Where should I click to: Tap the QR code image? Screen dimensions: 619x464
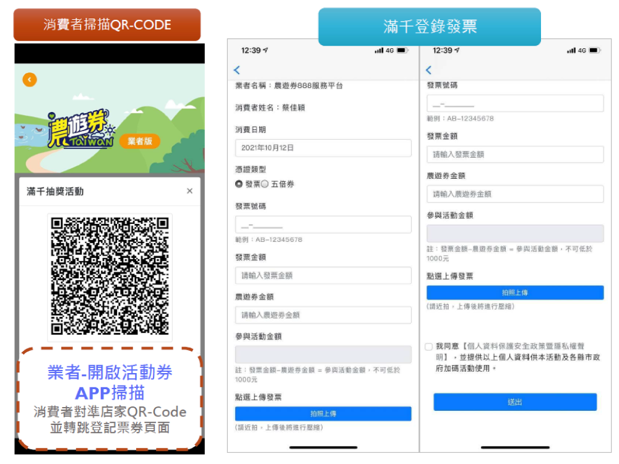110,275
